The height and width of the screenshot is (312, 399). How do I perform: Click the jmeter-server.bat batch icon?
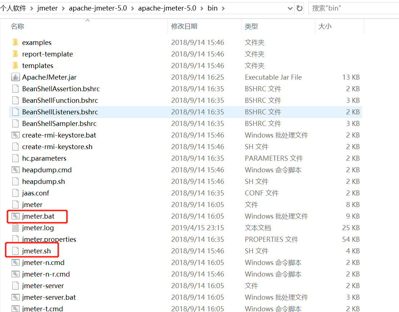(x=15, y=297)
